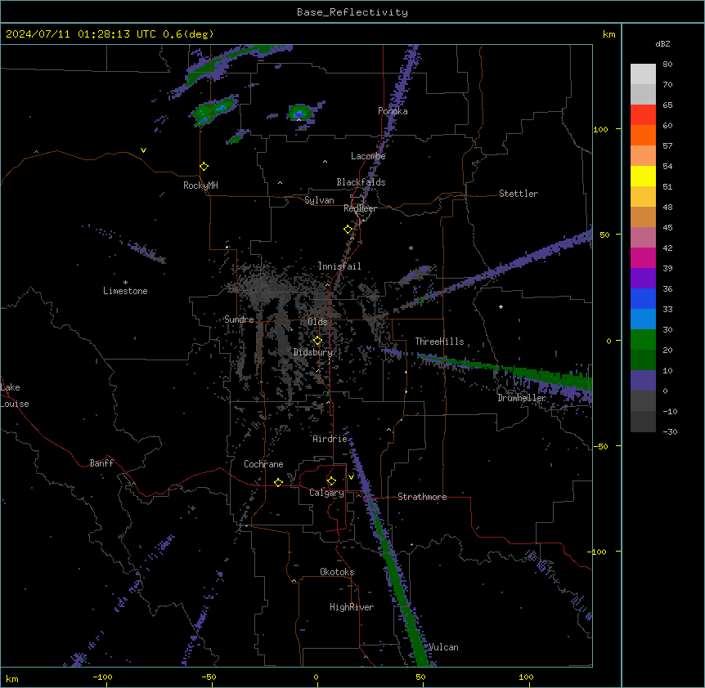705x688 pixels.
Task: Click the 45 value on dBZ scale
Action: (667, 228)
